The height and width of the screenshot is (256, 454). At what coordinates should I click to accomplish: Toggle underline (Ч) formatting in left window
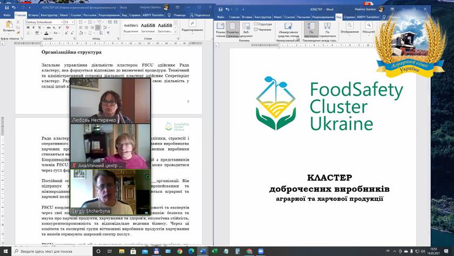39,28
